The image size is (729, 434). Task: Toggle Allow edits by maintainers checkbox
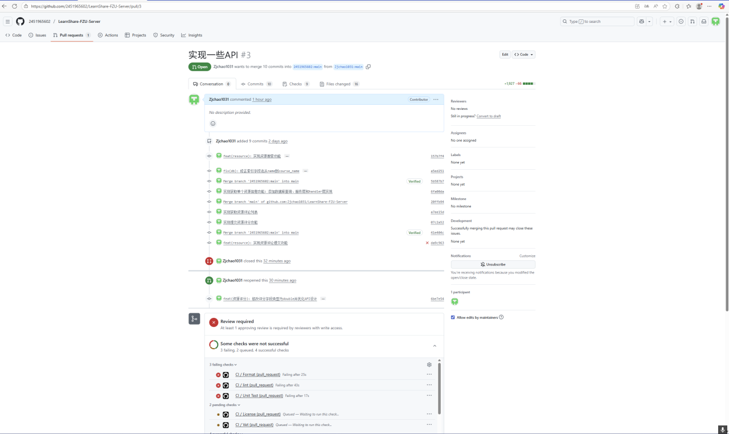tap(453, 317)
